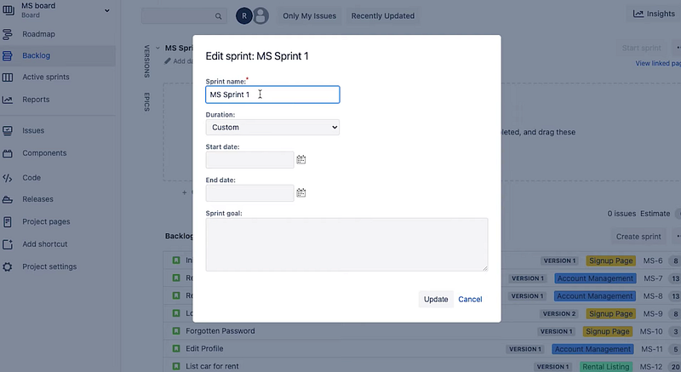681x372 pixels.
Task: Click Account Management epic on MS-8
Action: click(x=594, y=296)
